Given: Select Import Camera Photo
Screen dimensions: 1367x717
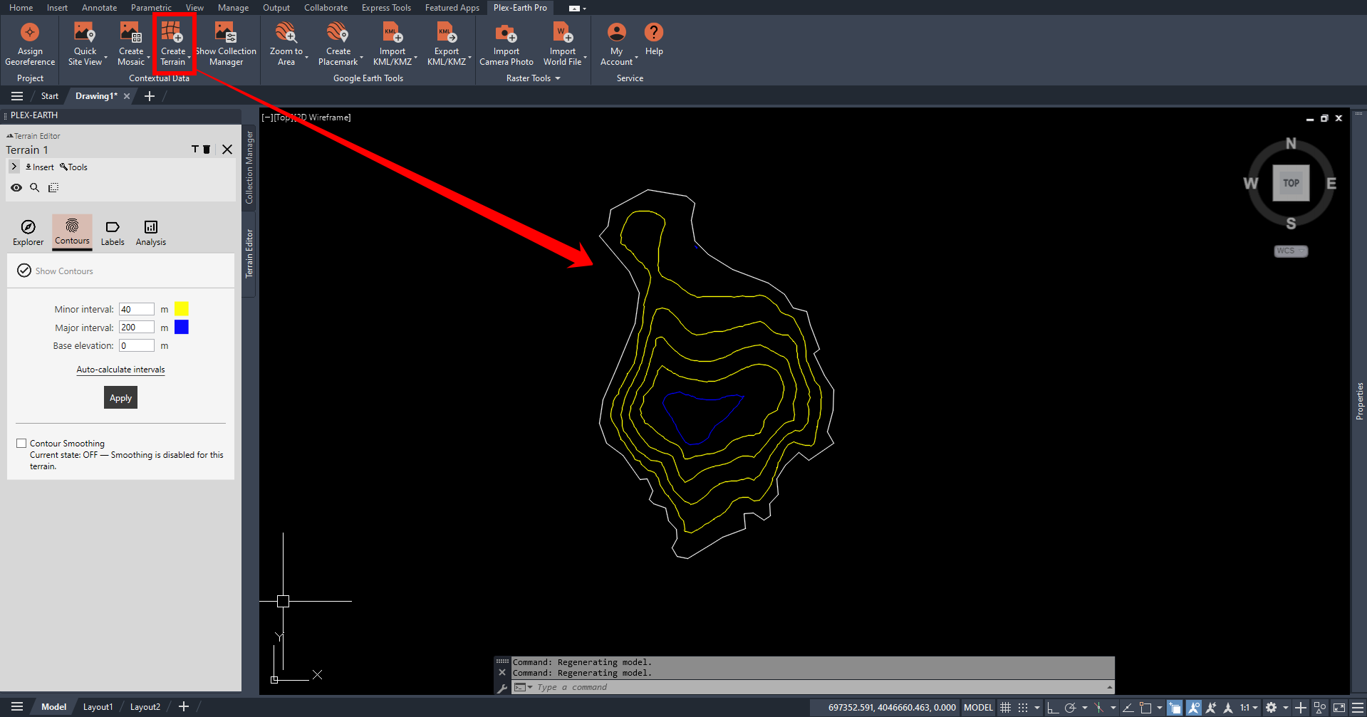Looking at the screenshot, I should tap(506, 33).
